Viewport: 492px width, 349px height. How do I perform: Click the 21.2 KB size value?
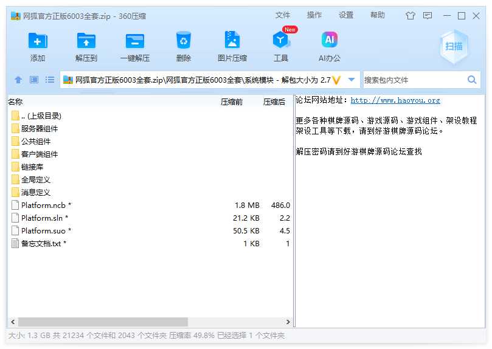click(246, 218)
